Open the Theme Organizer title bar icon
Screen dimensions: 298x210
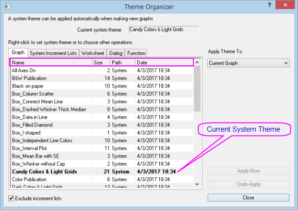coord(7,6)
